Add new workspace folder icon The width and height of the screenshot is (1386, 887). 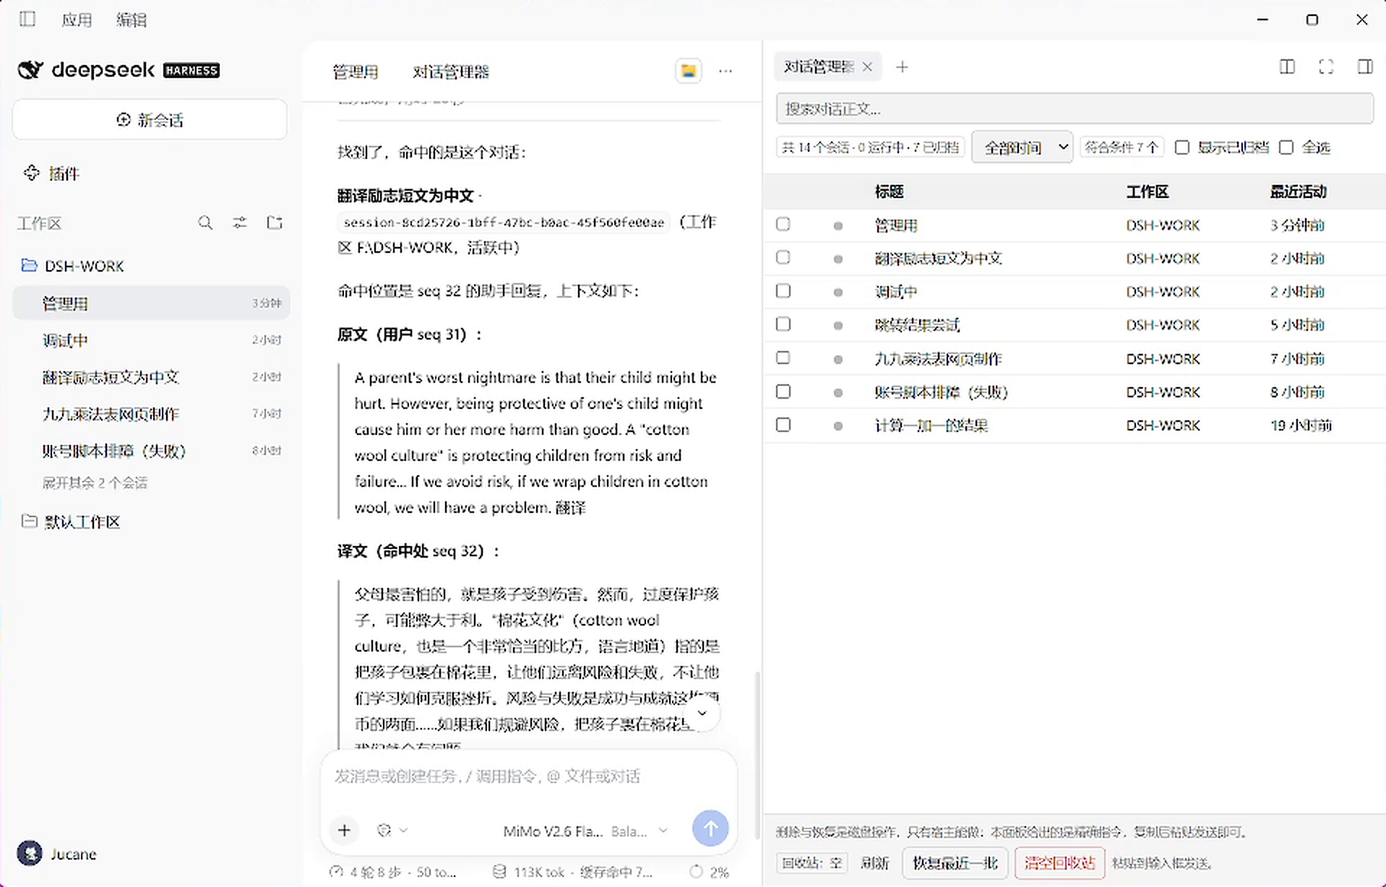(275, 222)
